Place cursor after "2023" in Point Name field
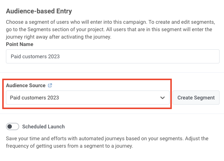Viewport: 224px width, 161px height. 60,57
